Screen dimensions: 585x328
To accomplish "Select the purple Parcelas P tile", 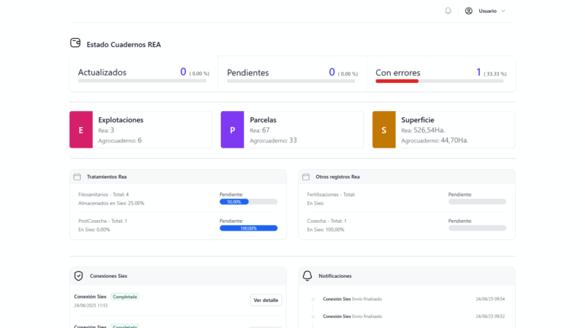I will (x=232, y=130).
